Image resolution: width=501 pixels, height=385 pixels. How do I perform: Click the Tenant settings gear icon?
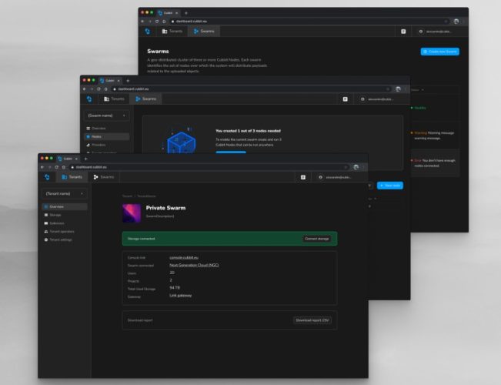click(46, 239)
